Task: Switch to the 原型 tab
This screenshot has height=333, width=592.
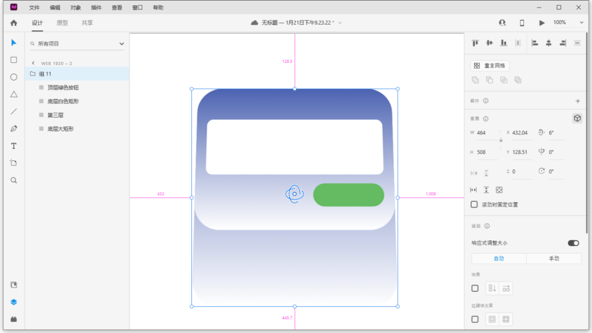Action: click(x=62, y=22)
